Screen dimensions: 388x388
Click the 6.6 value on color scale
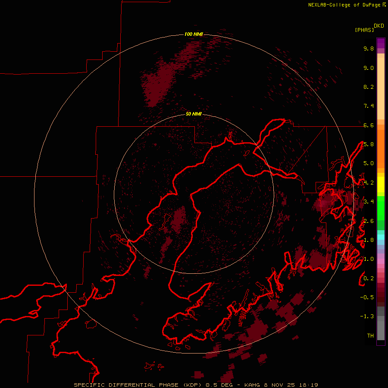(x=369, y=125)
